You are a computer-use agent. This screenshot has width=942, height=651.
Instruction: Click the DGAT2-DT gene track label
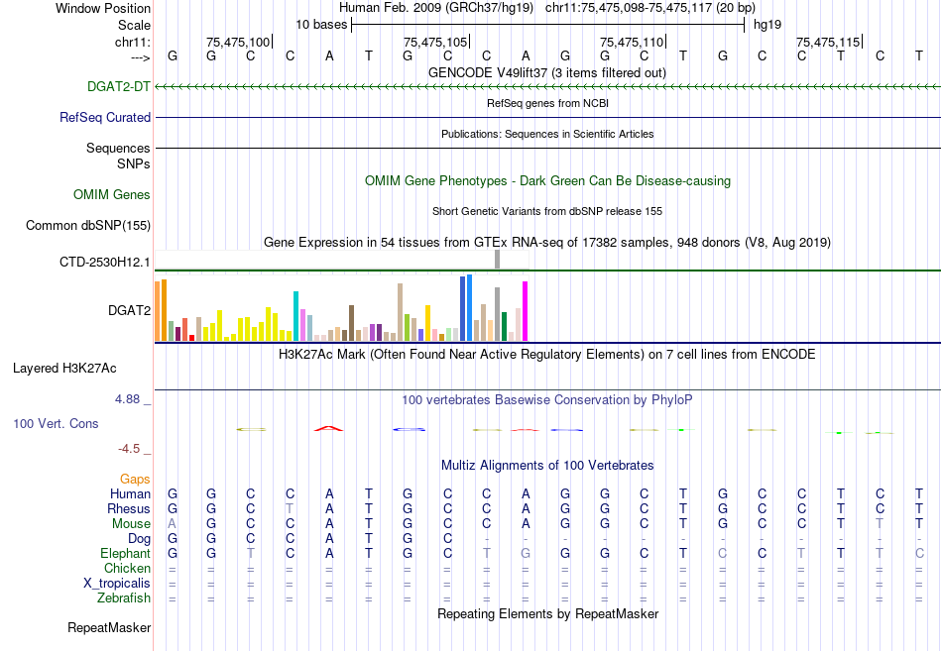(118, 86)
